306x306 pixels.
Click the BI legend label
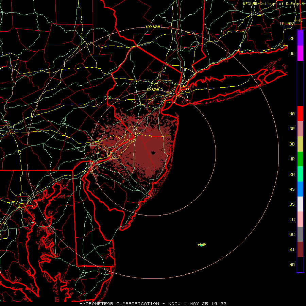click(x=292, y=250)
